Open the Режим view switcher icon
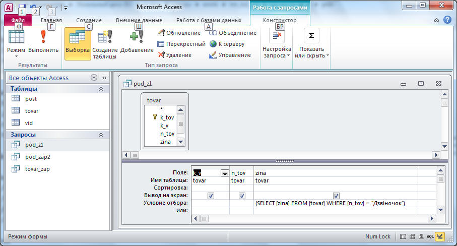This screenshot has width=457, height=246. tap(16, 37)
